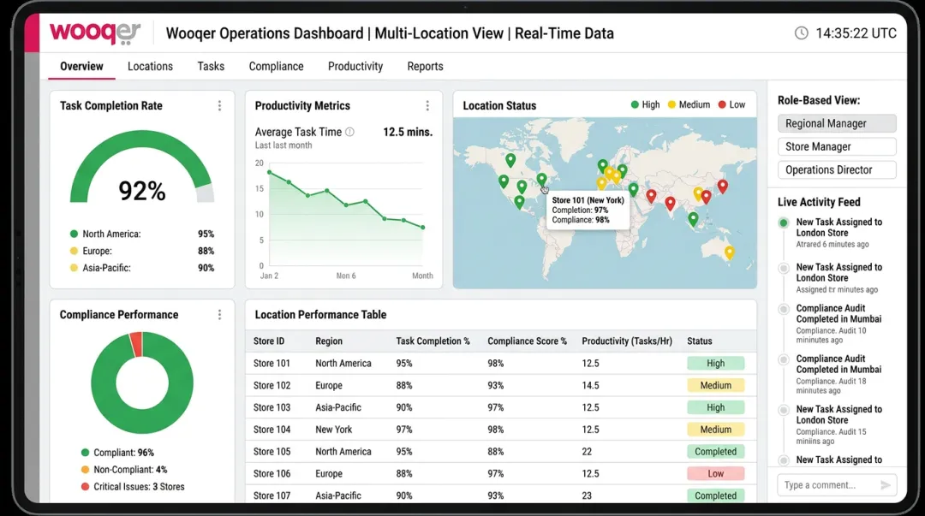Select the red map pin in India
Image resolution: width=925 pixels, height=516 pixels.
[670, 204]
